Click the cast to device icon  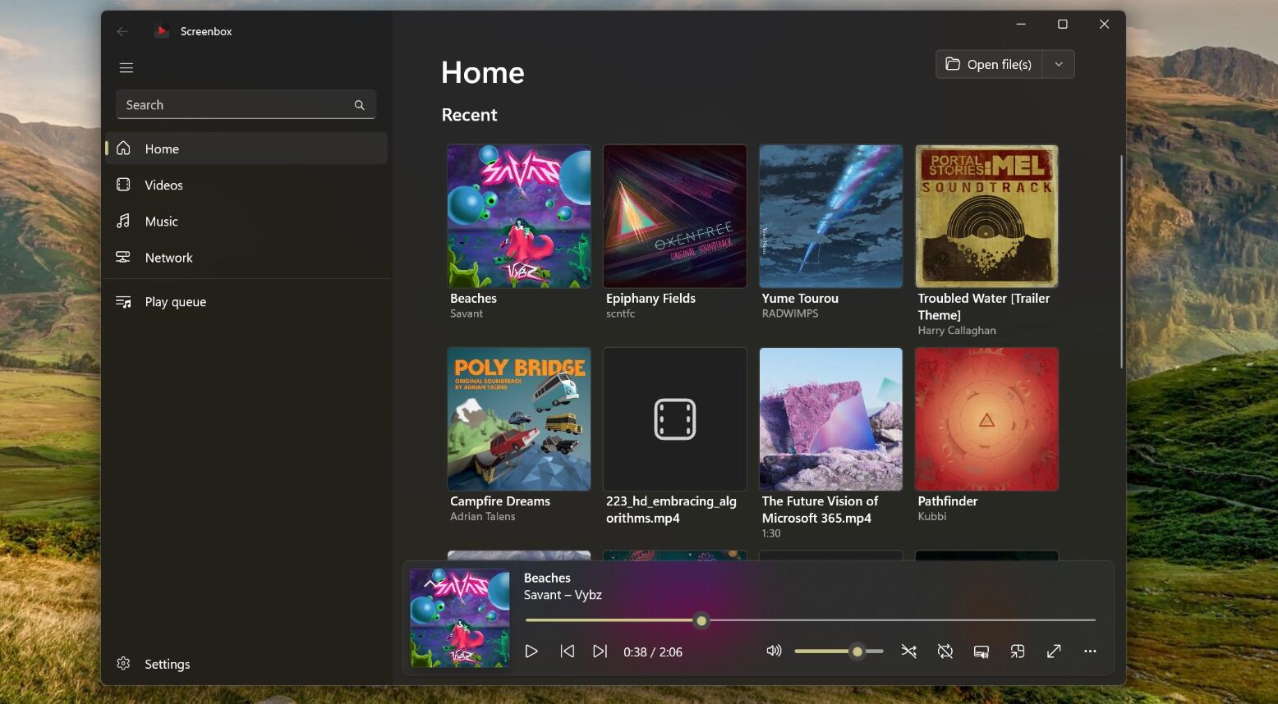(x=981, y=651)
